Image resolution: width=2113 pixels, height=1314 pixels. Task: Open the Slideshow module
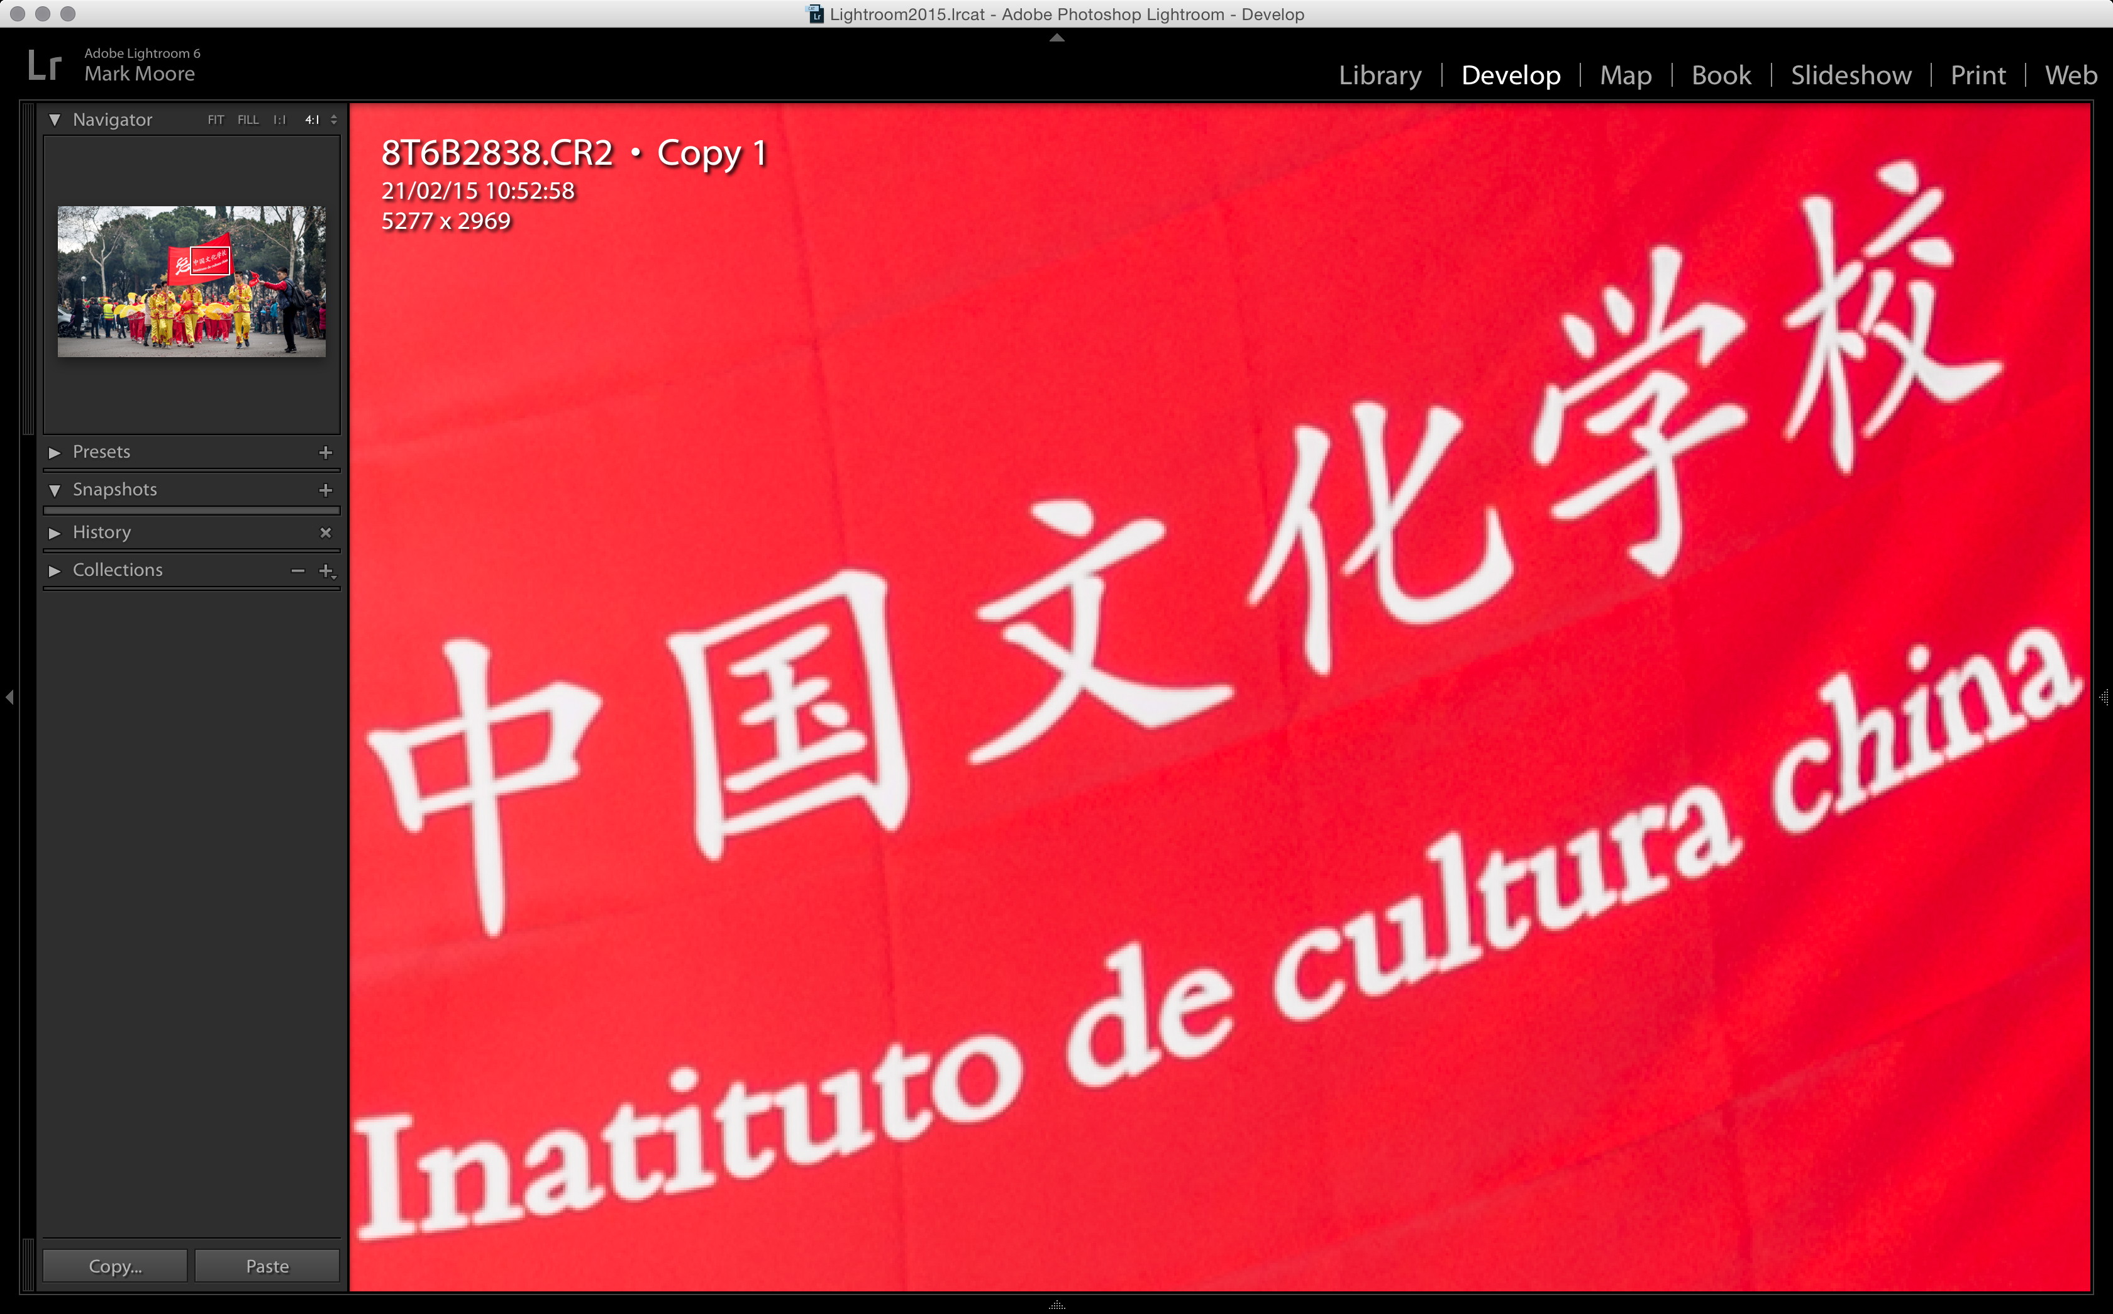pos(1851,75)
